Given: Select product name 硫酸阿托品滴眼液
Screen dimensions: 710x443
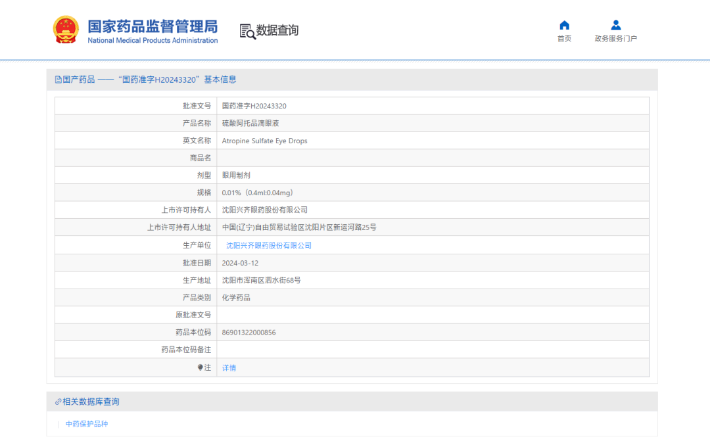Looking at the screenshot, I should (x=250, y=123).
